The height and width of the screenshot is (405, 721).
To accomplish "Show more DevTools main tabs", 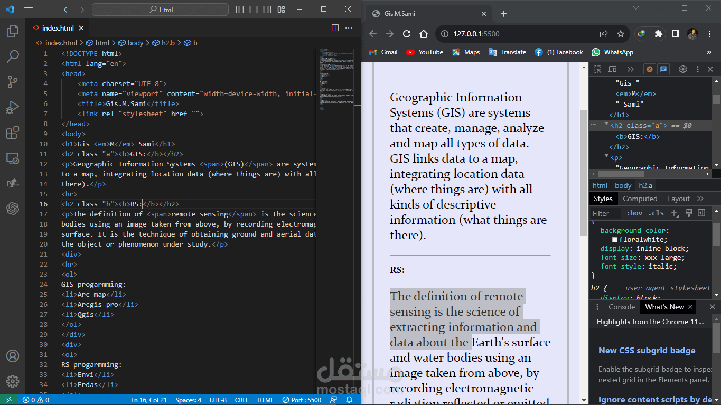I will tap(630, 69).
